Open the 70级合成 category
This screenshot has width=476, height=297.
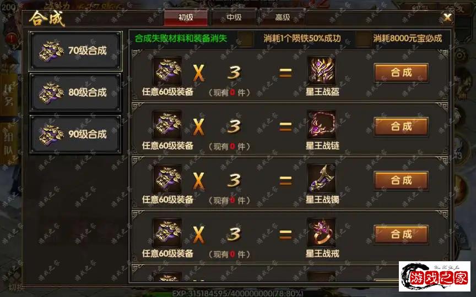tap(75, 51)
